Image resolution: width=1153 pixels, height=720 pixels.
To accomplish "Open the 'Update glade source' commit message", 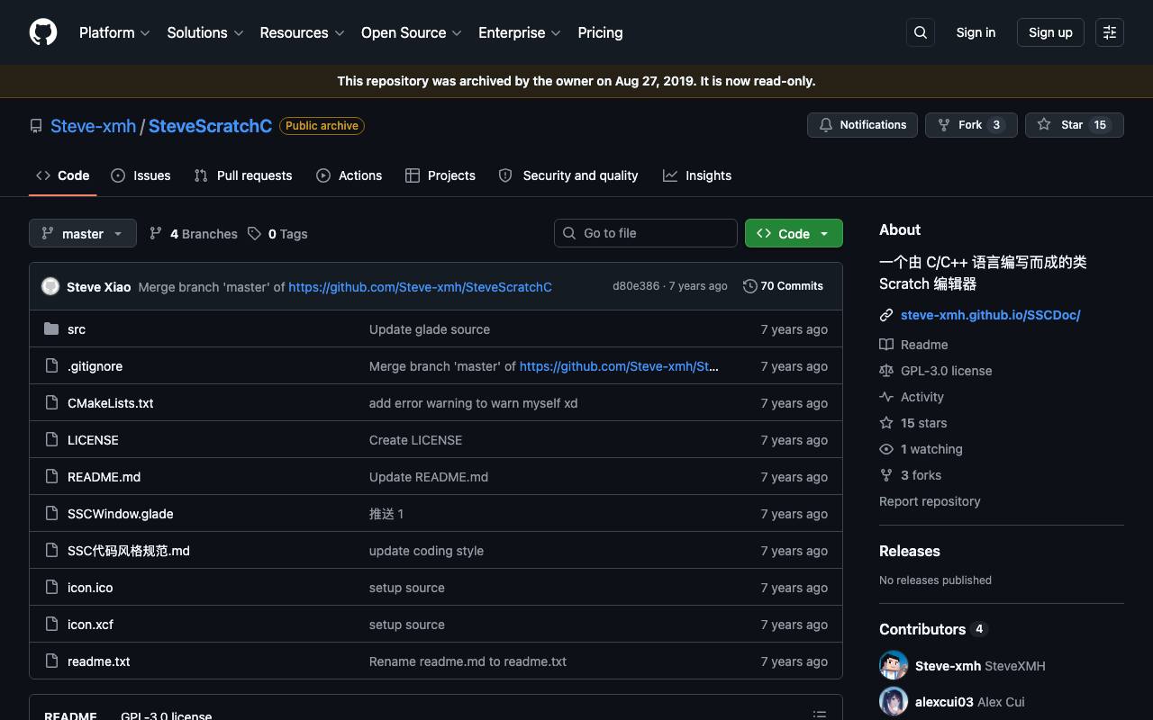I will point(430,329).
